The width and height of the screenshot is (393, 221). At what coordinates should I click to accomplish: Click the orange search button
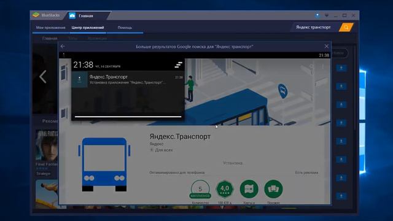[x=346, y=27]
